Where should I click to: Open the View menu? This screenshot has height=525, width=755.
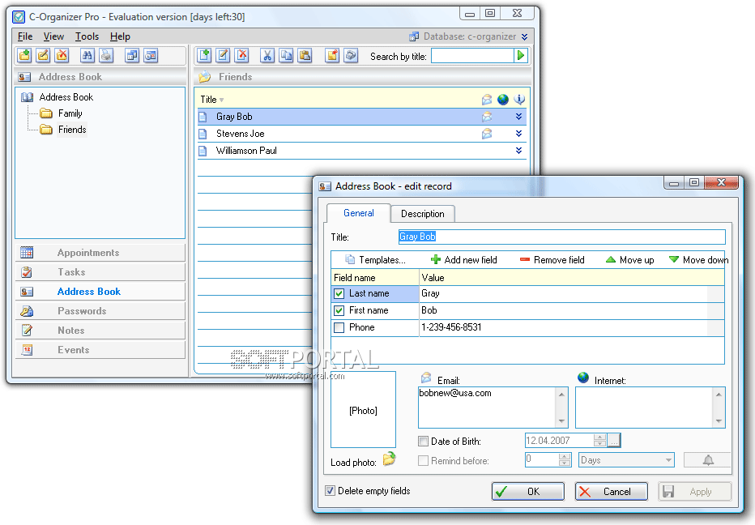tap(53, 36)
